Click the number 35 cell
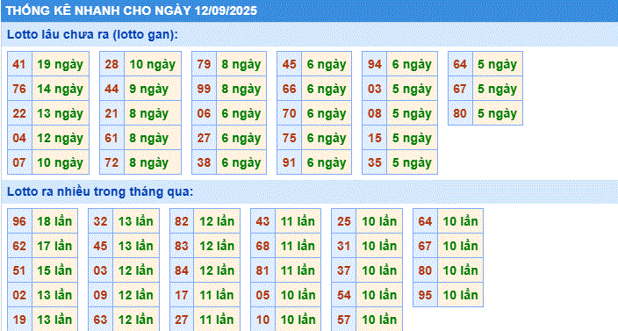The width and height of the screenshot is (618, 331). pyautogui.click(x=375, y=162)
